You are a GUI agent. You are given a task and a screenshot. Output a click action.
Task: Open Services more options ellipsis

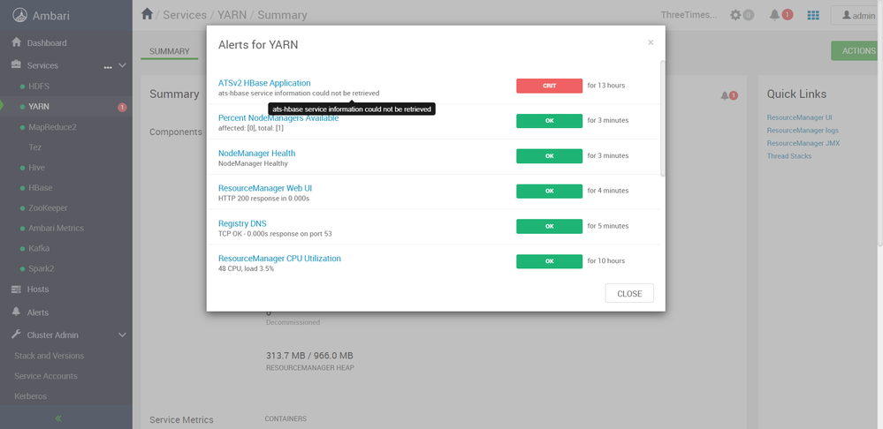point(108,67)
